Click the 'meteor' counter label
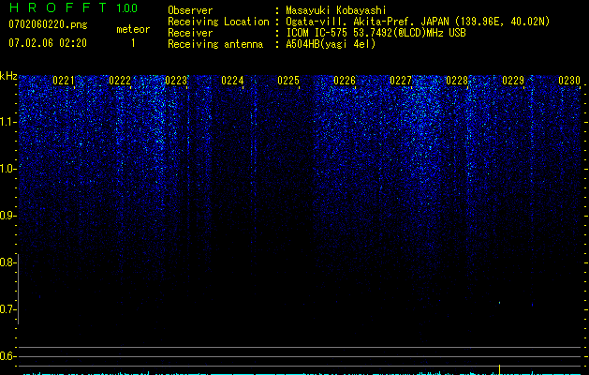 (x=133, y=29)
